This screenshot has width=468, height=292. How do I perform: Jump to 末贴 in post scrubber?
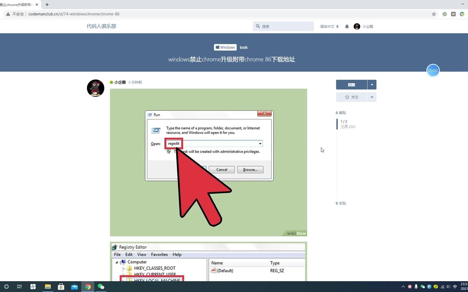tap(341, 203)
